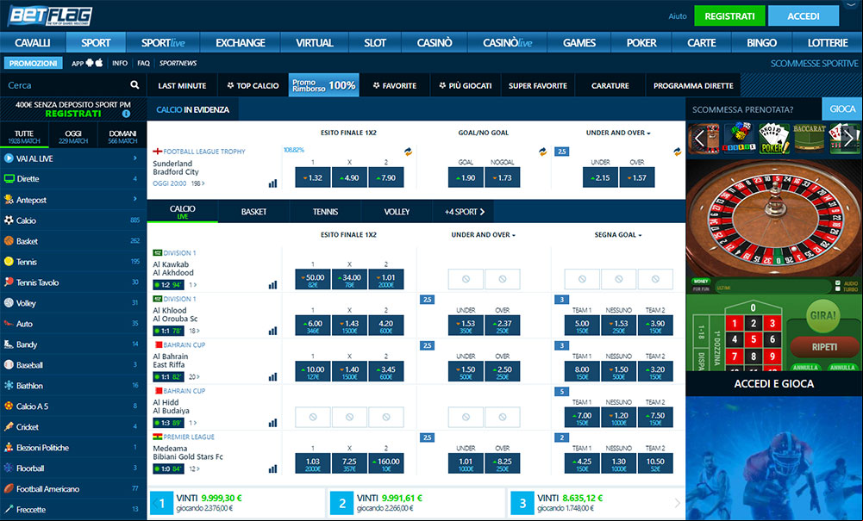Image resolution: width=863 pixels, height=521 pixels.
Task: Open statistics chart icon for Medeama match
Action: pyautogui.click(x=272, y=468)
